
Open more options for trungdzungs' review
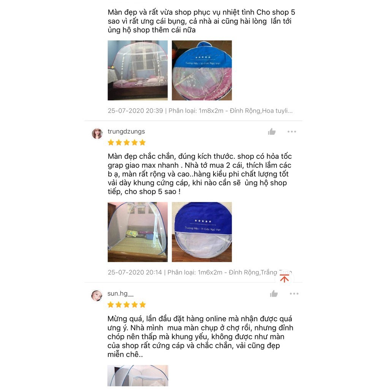click(x=292, y=131)
